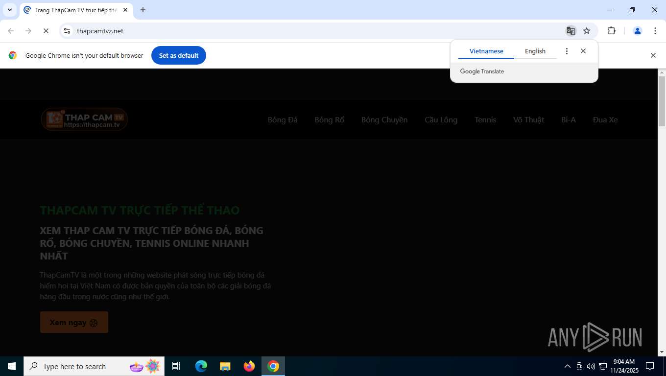Viewport: 666px width, 376px height.
Task: Open the Extensions puzzle icon
Action: 611,31
